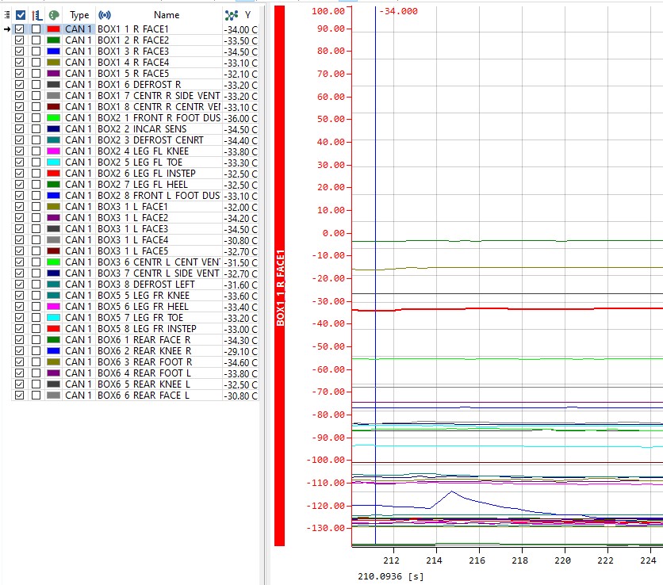The image size is (663, 585).
Task: Click the graph nodes icon beside Y
Action: tap(231, 15)
